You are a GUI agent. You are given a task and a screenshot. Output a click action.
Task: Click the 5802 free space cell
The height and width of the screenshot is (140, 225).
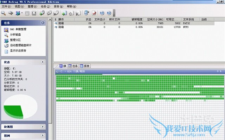[178, 23]
